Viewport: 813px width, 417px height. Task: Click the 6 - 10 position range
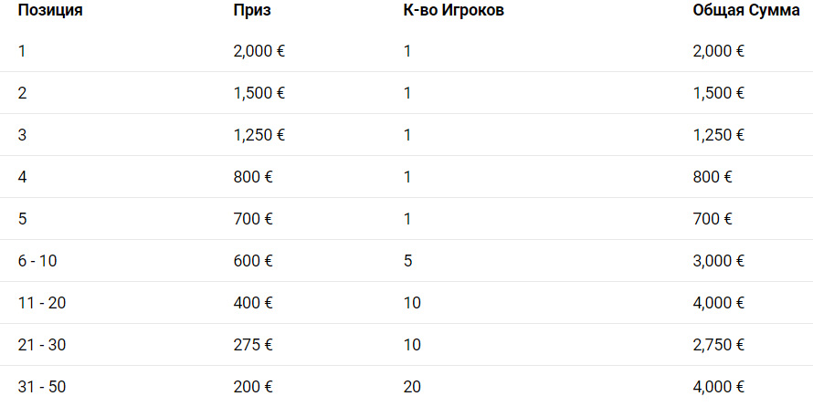pyautogui.click(x=37, y=261)
